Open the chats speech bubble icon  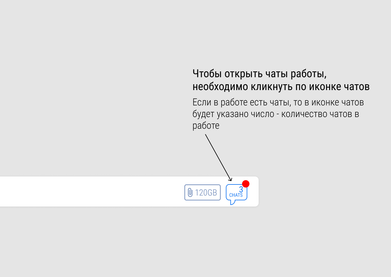(236, 193)
